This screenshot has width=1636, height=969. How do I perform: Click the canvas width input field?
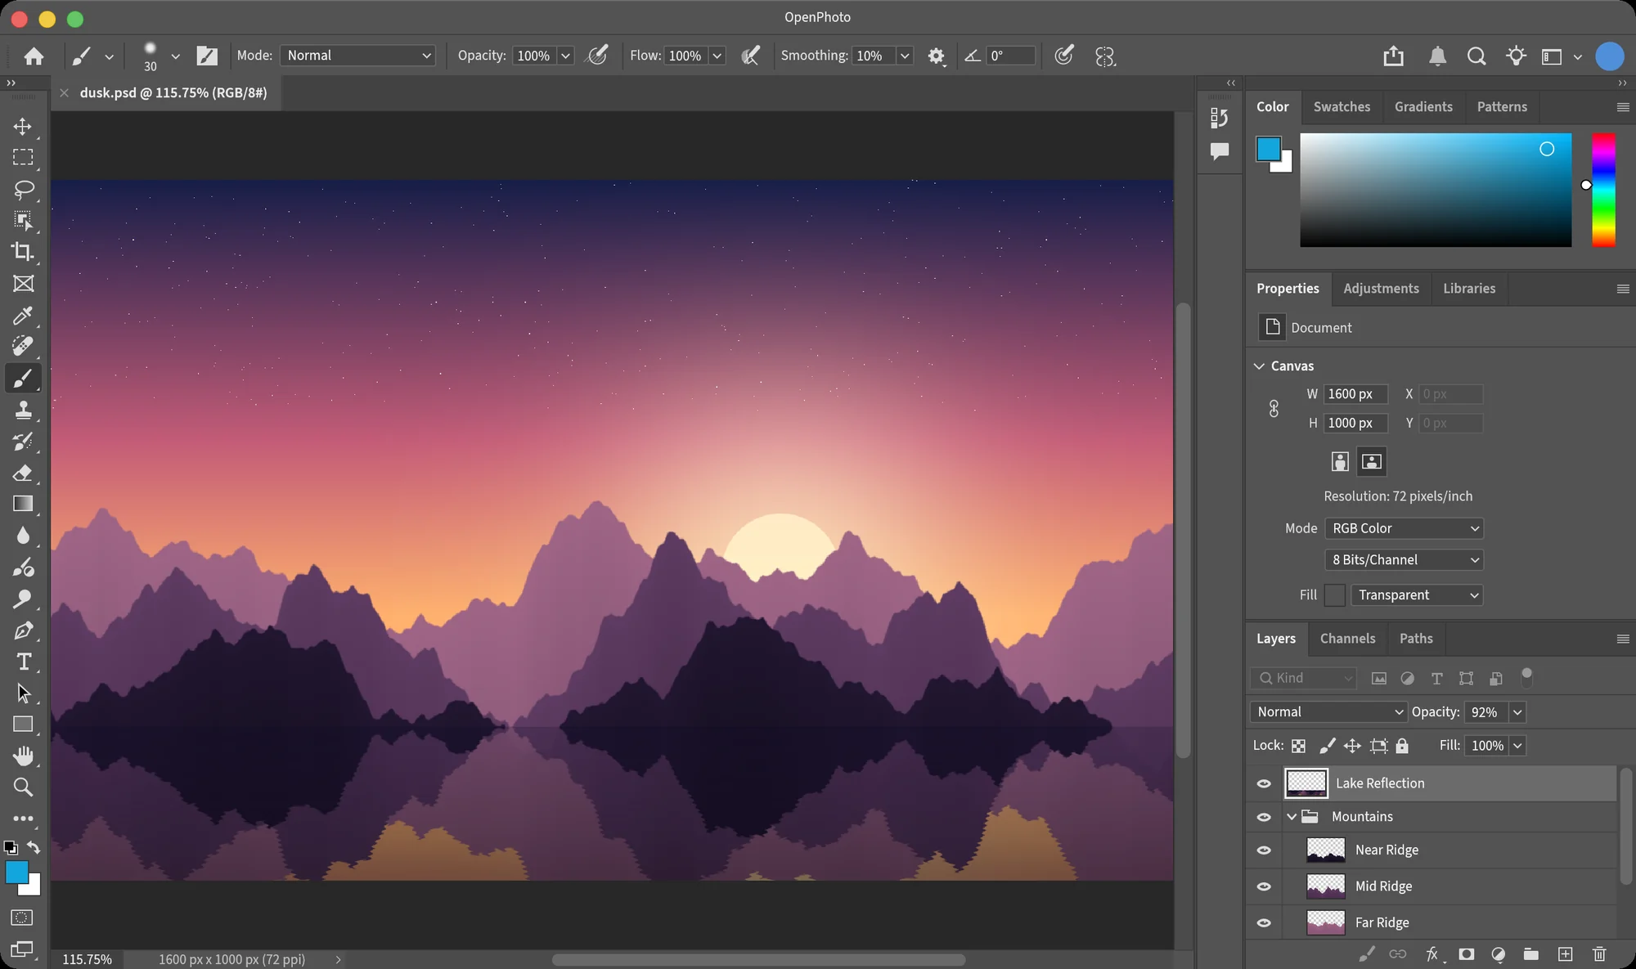[x=1355, y=394]
